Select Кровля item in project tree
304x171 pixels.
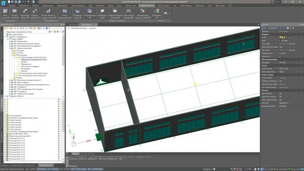coord(24,62)
